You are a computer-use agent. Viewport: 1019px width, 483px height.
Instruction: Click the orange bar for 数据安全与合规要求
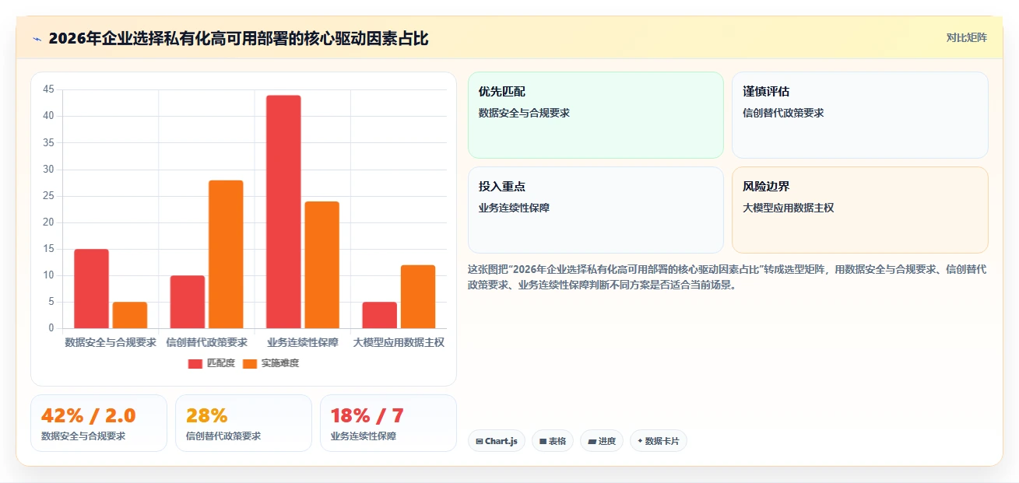130,315
